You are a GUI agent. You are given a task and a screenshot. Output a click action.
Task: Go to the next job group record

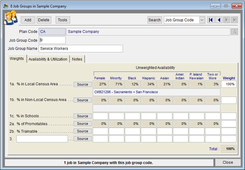click(227, 20)
